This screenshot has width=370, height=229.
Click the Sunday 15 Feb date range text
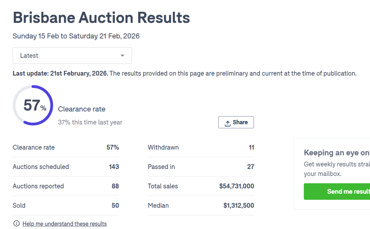[76, 36]
